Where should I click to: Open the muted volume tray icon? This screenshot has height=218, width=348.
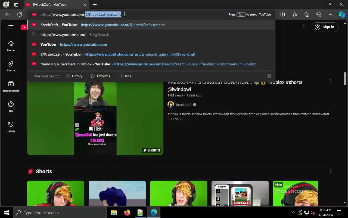[313, 213]
